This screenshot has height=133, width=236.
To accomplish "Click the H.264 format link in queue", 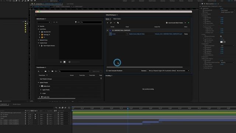I will pos(114,34).
